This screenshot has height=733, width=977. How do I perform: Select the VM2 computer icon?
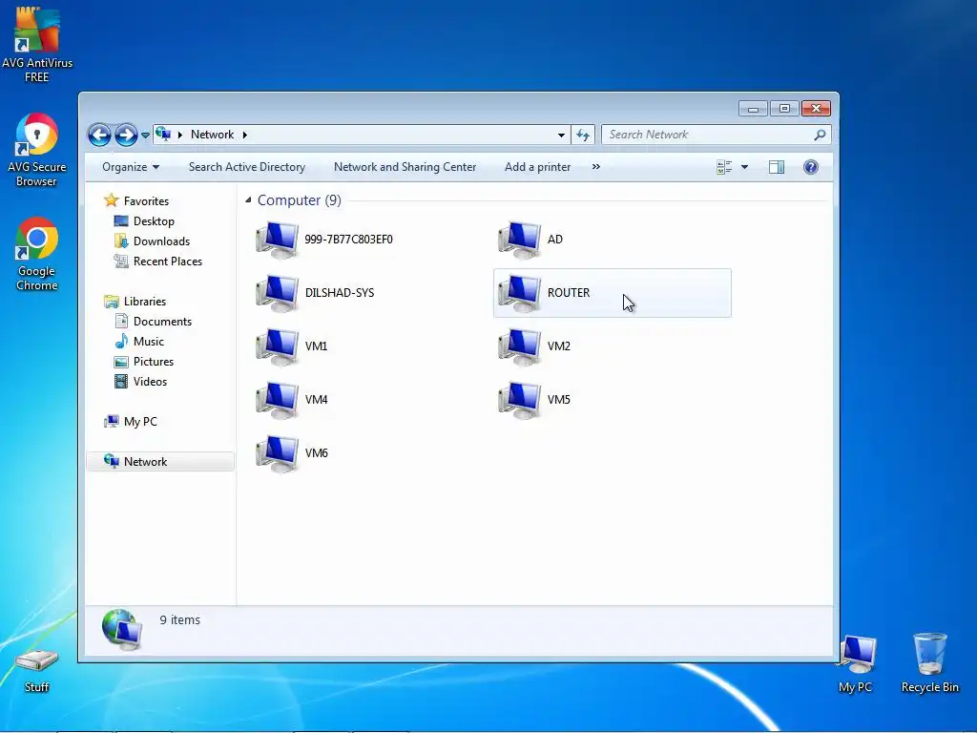click(x=520, y=346)
